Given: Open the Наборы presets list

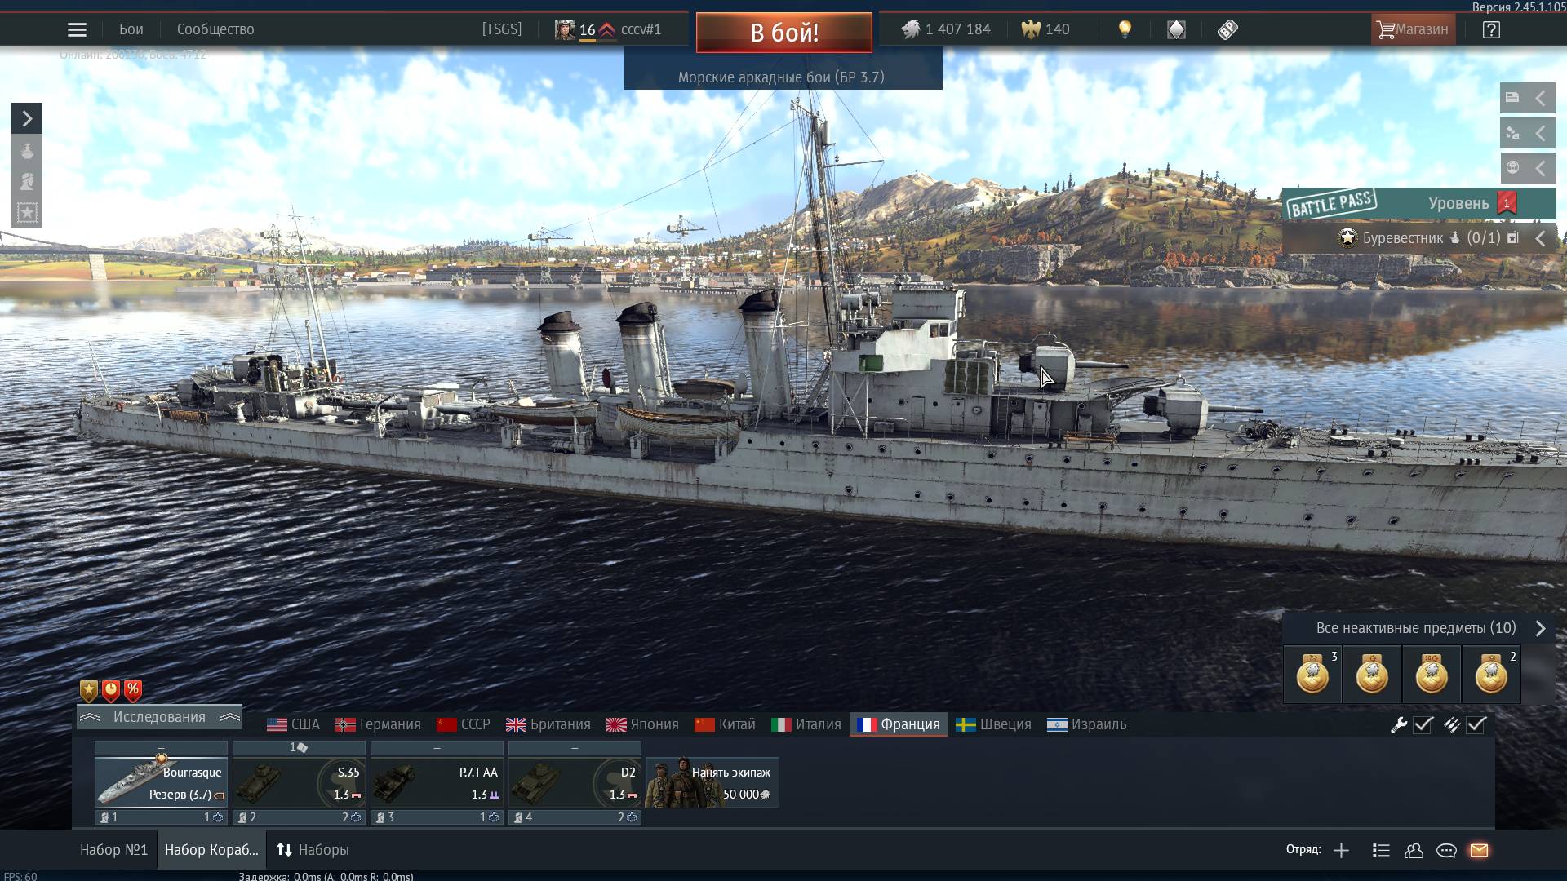Looking at the screenshot, I should pos(313,850).
